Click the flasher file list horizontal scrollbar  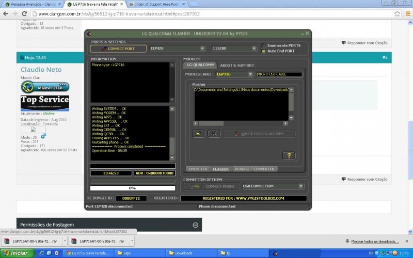[x=241, y=123]
